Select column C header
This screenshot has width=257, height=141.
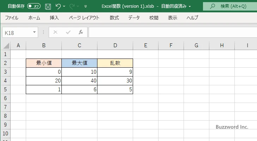79,45
